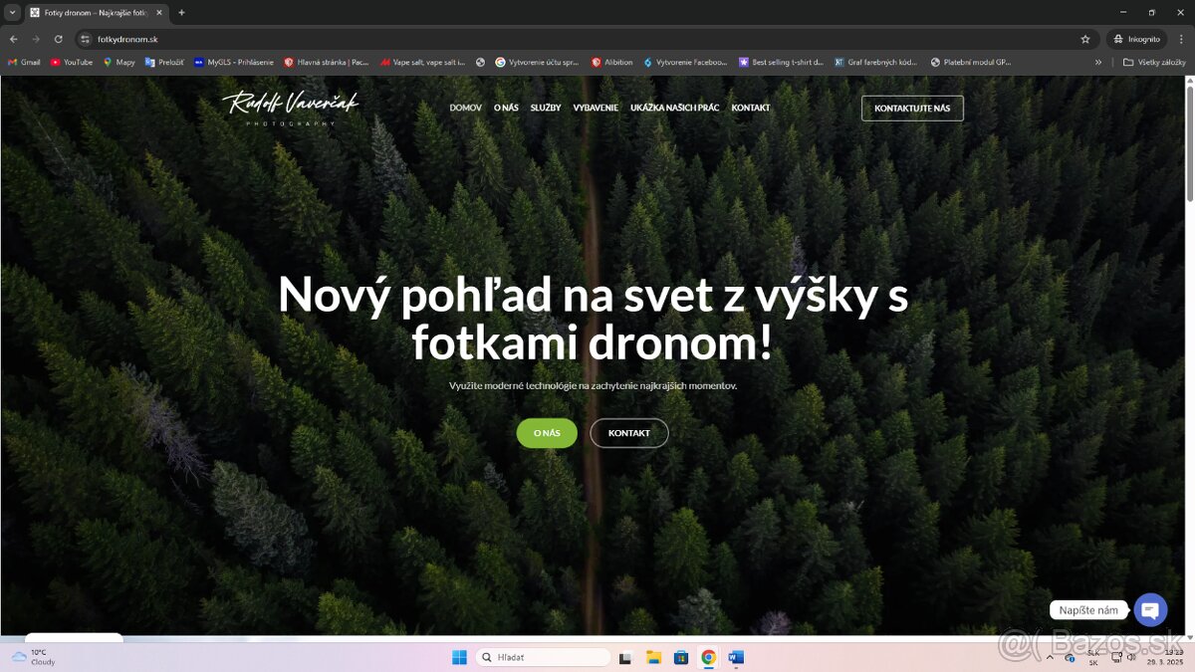This screenshot has height=672, width=1195.
Task: Reload the page with the refresh icon
Action: 59,39
